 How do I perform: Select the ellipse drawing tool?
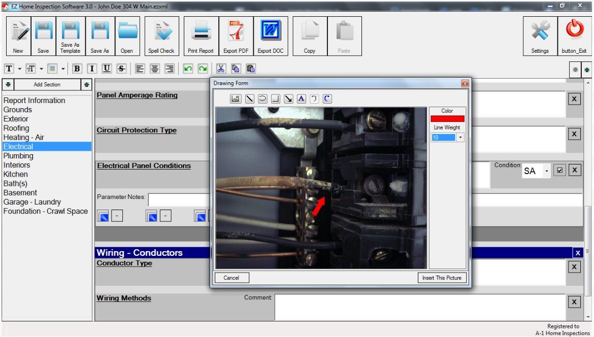point(263,98)
